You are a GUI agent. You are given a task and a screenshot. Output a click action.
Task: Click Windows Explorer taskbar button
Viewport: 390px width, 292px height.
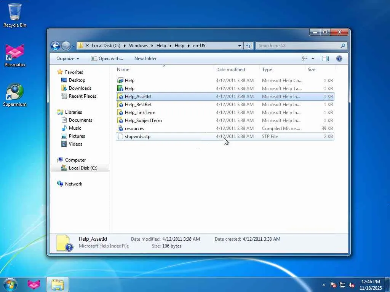(58, 284)
